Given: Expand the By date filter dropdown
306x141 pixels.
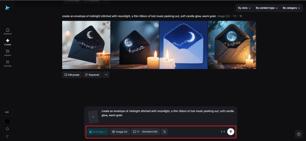Looking at the screenshot, I should click(x=244, y=8).
